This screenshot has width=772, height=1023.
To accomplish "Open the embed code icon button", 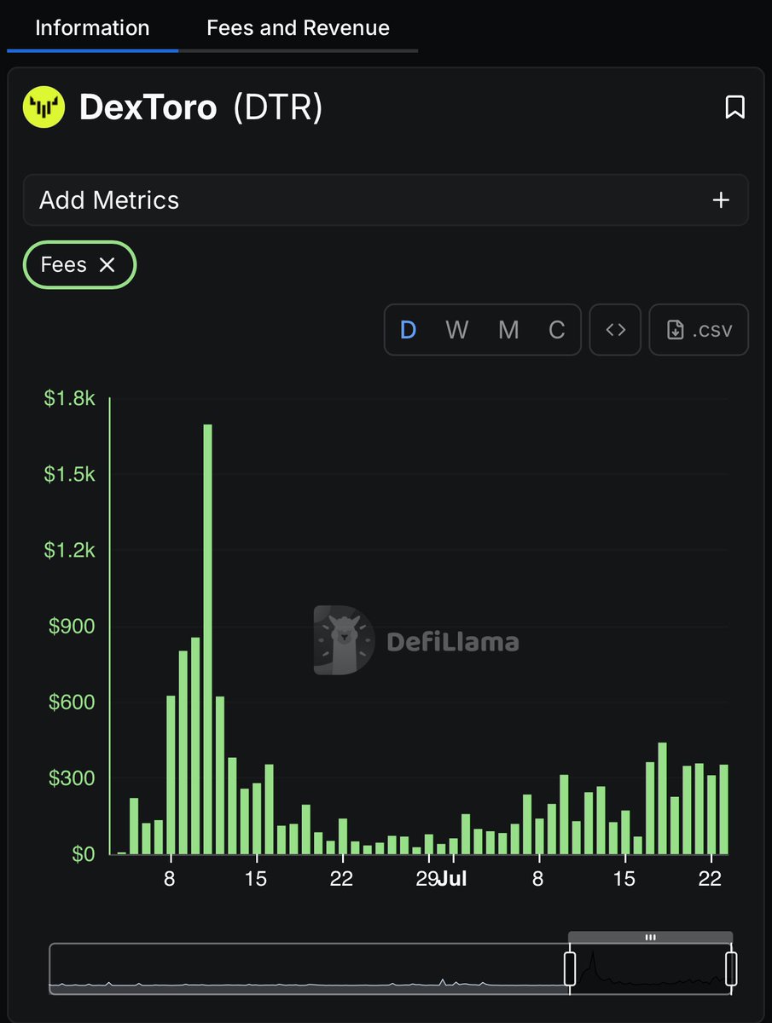I will click(x=615, y=330).
